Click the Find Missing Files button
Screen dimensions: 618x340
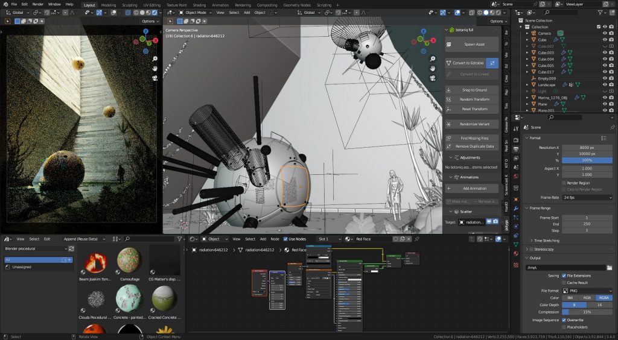coord(472,139)
